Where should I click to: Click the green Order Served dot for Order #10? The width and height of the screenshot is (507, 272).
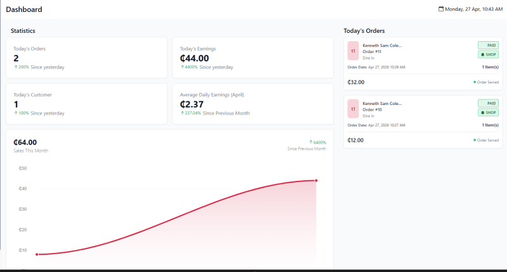pos(475,140)
